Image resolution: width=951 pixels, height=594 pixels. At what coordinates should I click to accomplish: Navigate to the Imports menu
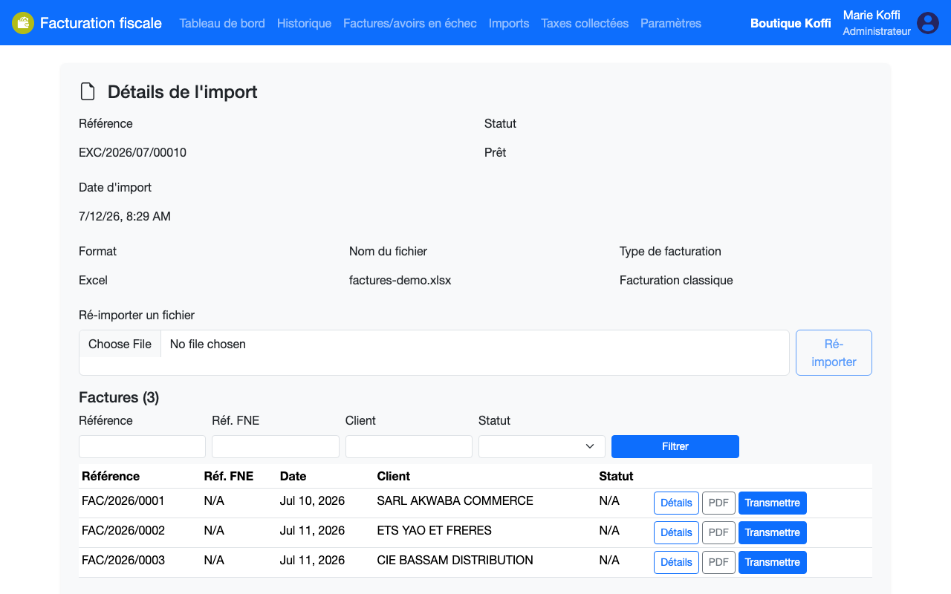pyautogui.click(x=509, y=23)
